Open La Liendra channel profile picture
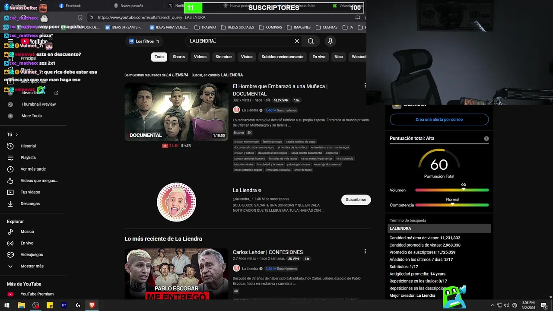 pos(176,202)
